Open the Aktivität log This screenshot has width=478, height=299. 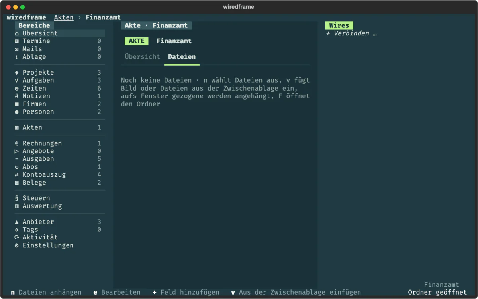click(60, 237)
